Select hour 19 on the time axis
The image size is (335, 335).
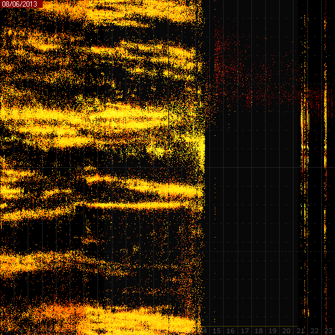point(272,331)
